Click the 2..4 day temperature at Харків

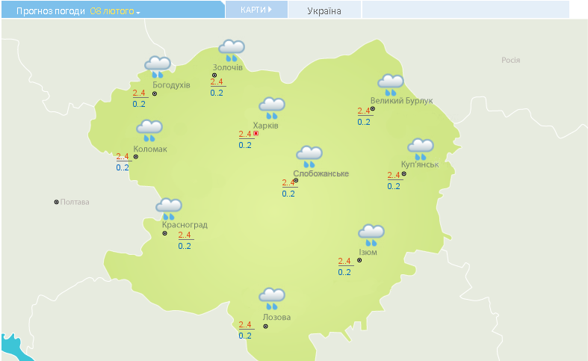click(x=245, y=134)
